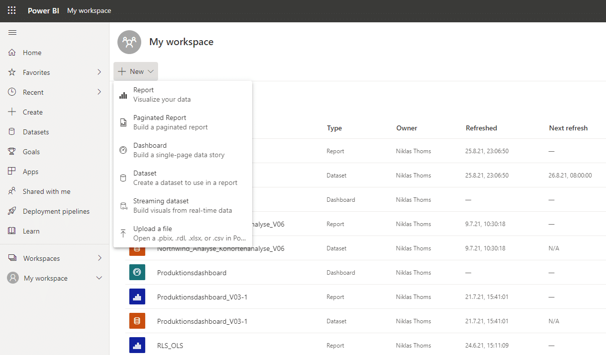Open Deployment pipelines in the sidebar
This screenshot has width=606, height=355.
tap(55, 211)
